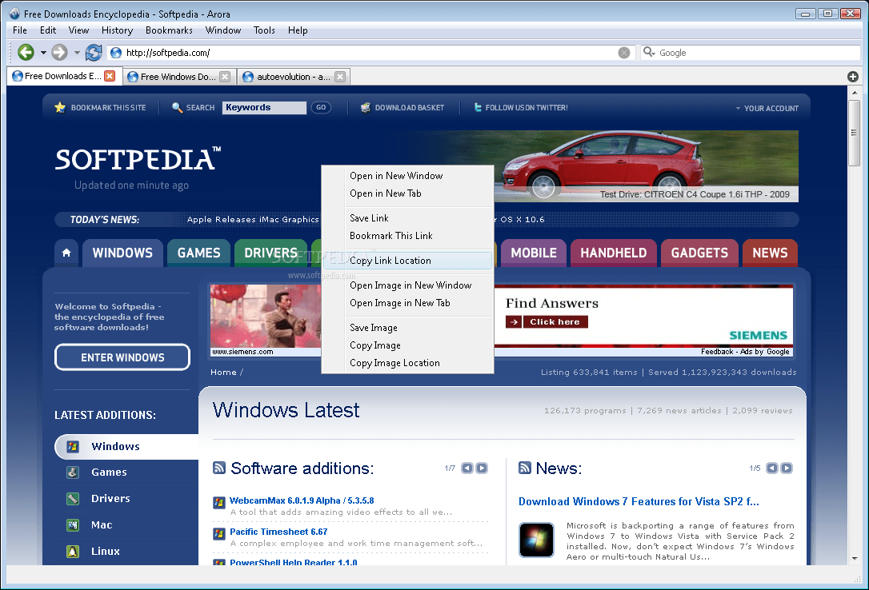
Task: Expand the Your Account dropdown
Action: [x=767, y=109]
